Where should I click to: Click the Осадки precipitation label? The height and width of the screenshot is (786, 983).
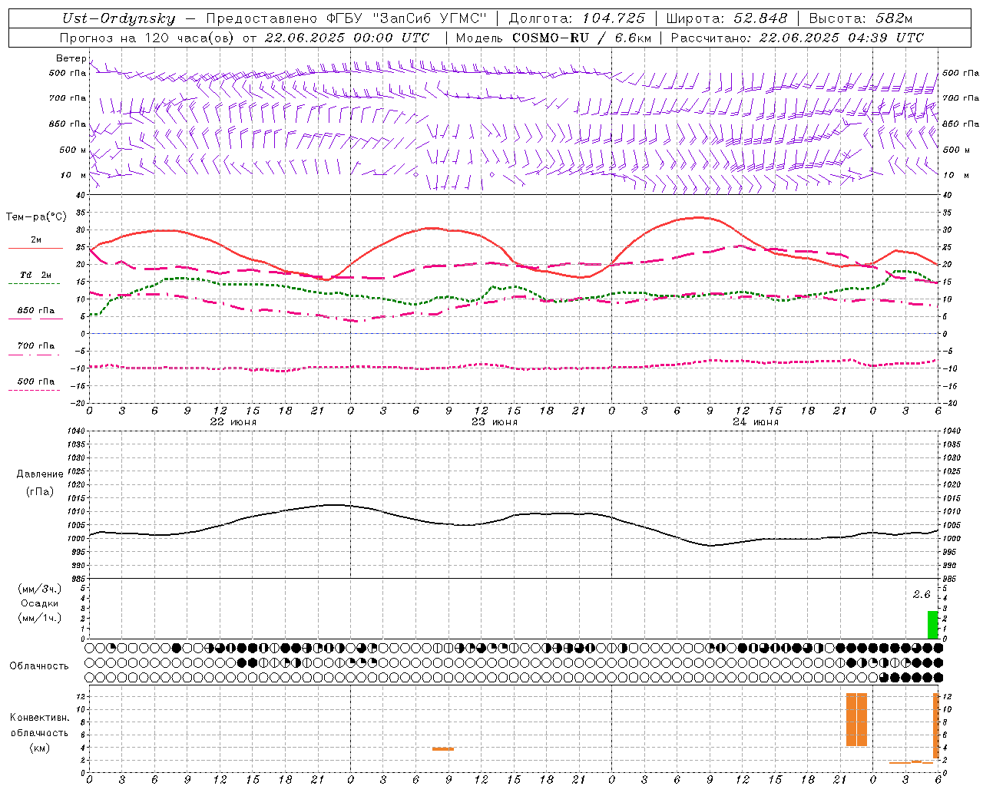click(40, 603)
